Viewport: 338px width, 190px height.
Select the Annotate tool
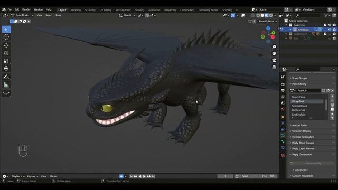tap(6, 77)
